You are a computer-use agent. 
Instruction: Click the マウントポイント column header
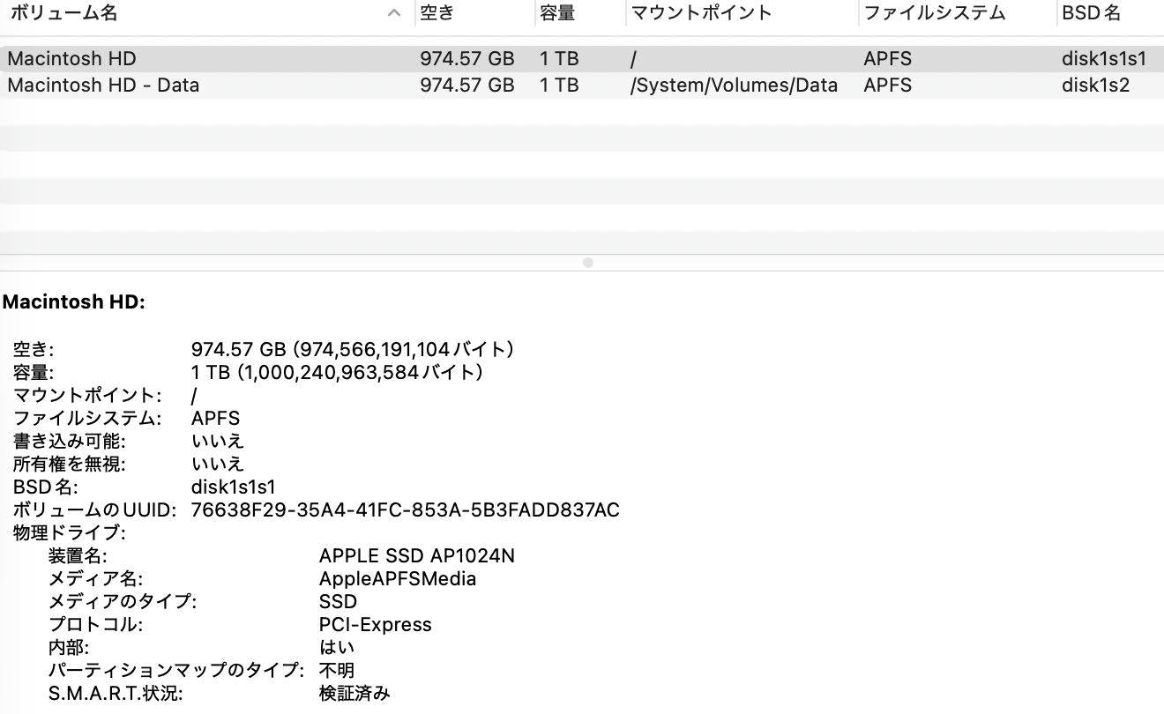701,13
